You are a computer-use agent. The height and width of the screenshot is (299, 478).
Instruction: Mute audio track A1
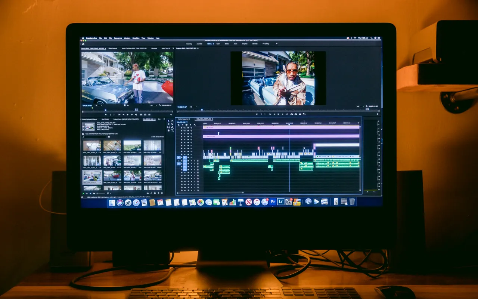(x=192, y=161)
